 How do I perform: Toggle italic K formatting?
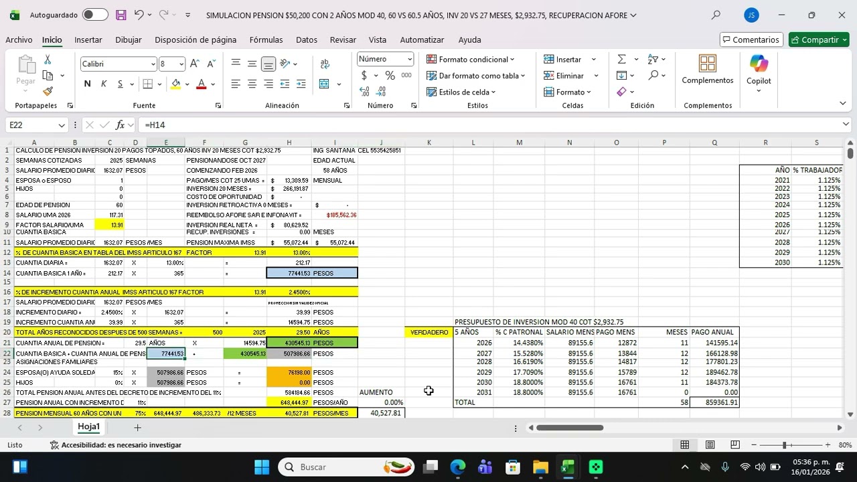click(x=104, y=84)
